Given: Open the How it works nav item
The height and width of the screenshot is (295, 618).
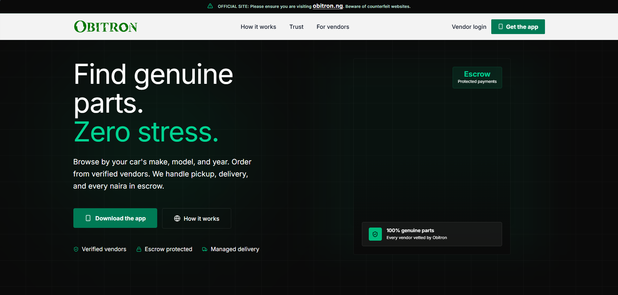Looking at the screenshot, I should [258, 27].
